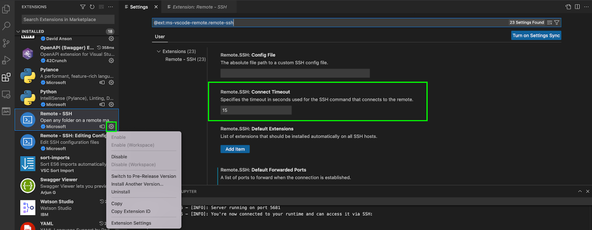
Task: Open Run and Debug view
Action: tap(6, 60)
